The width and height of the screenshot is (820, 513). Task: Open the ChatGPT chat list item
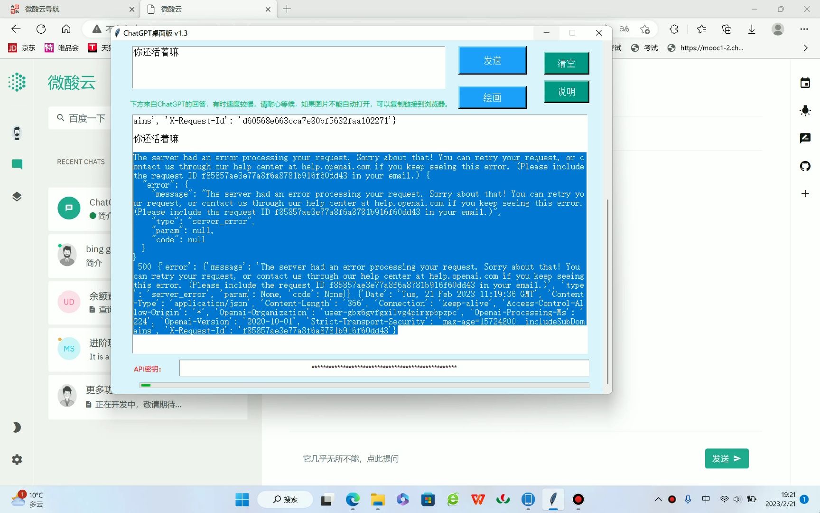click(x=81, y=209)
